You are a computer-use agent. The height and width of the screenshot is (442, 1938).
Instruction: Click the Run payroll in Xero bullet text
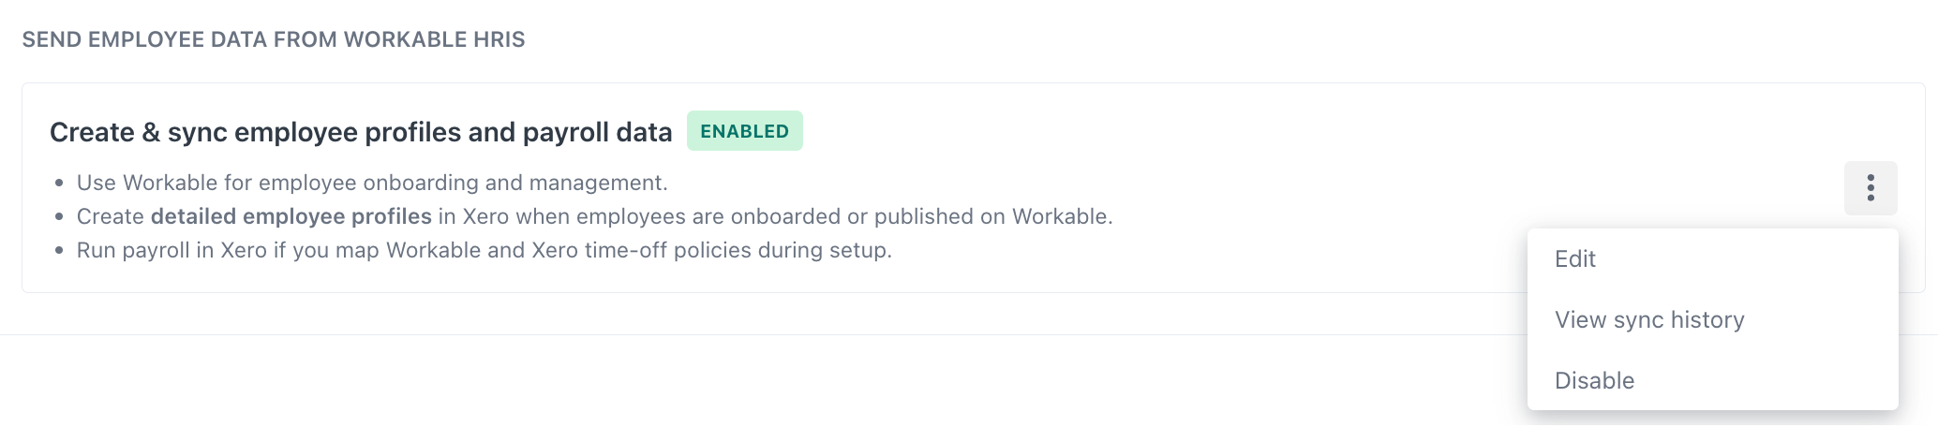[484, 250]
